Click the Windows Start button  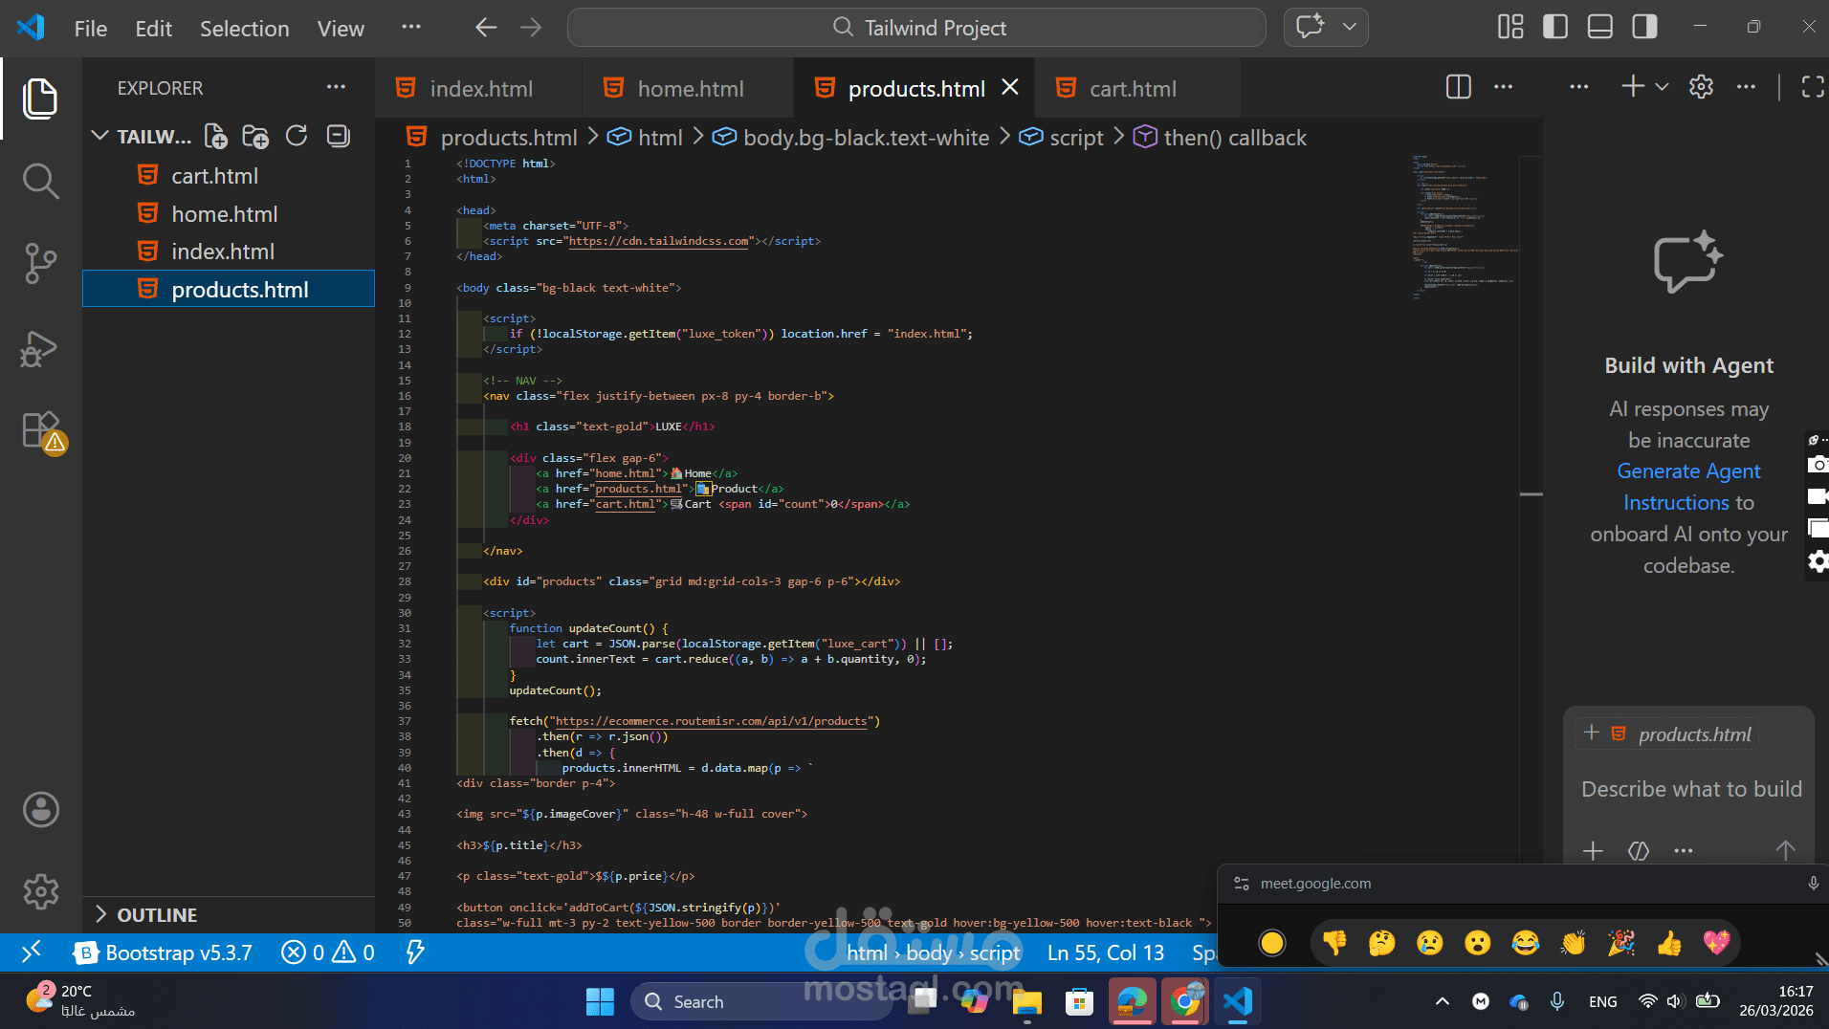coord(600,1001)
